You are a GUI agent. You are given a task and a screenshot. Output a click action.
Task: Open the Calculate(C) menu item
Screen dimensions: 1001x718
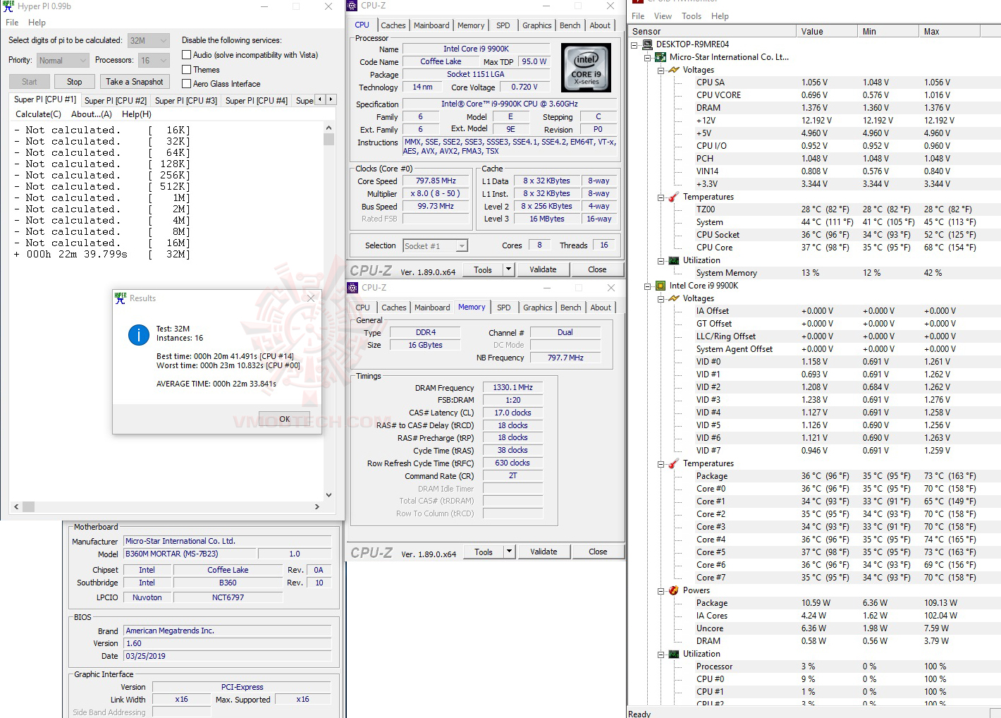pyautogui.click(x=38, y=114)
